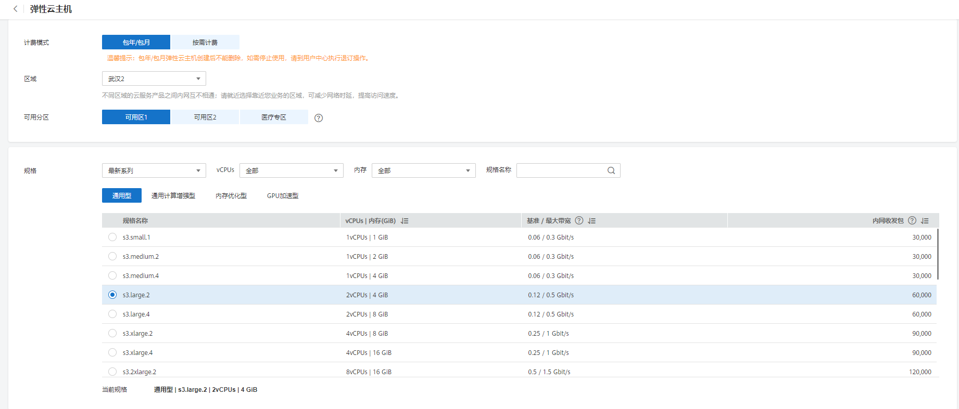Sort by vCPUs | 内存(GiB) column icon
This screenshot has height=409, width=959.
click(x=405, y=221)
